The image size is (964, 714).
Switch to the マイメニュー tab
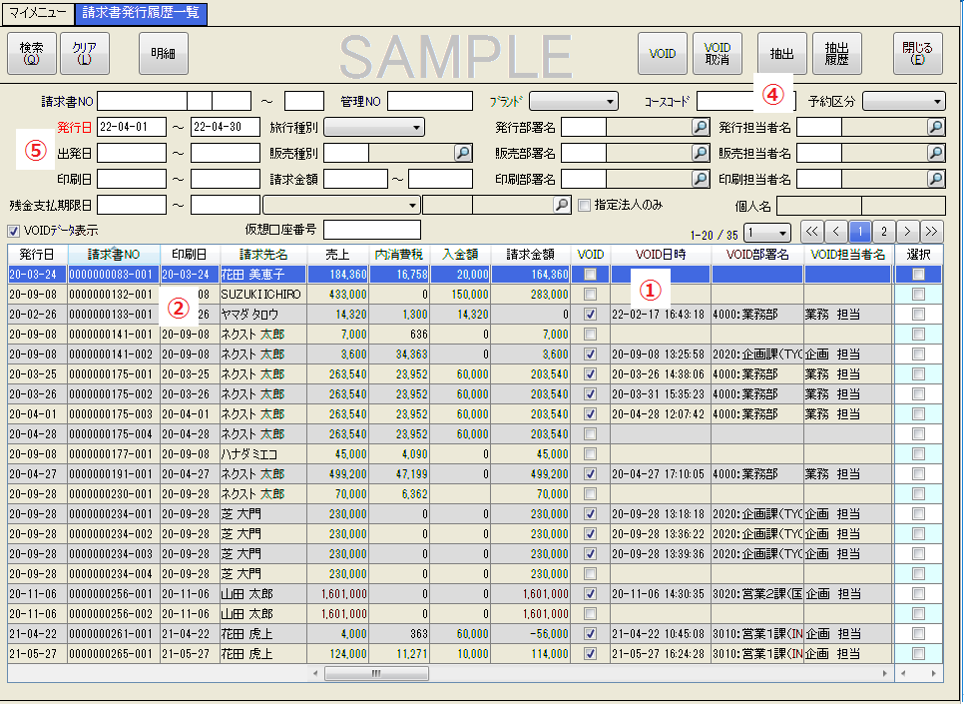[38, 13]
